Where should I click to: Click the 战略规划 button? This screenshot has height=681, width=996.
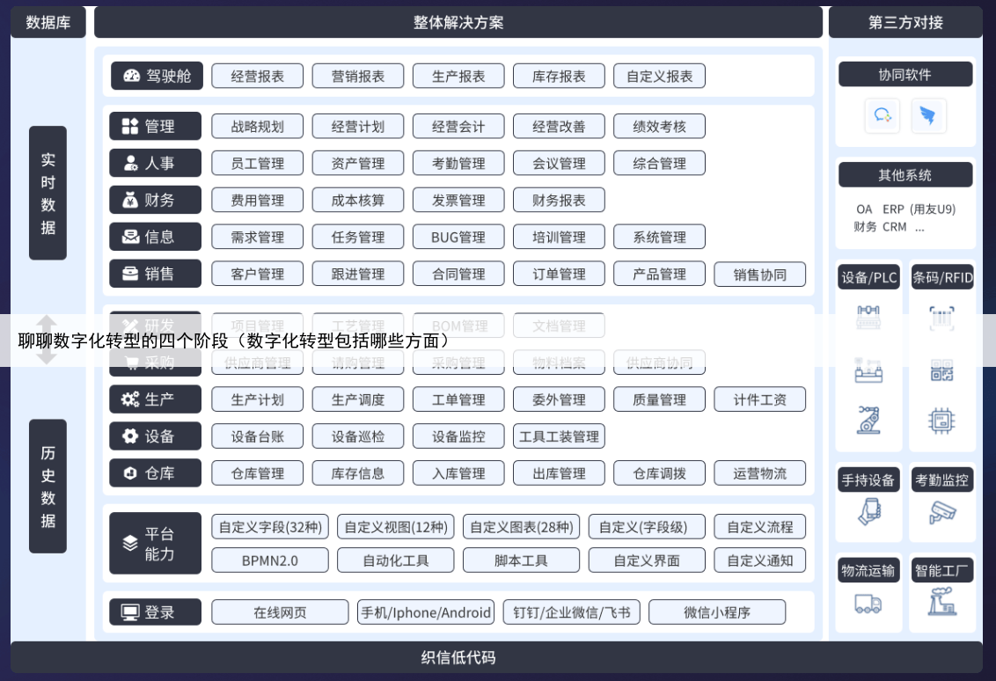[x=257, y=127]
